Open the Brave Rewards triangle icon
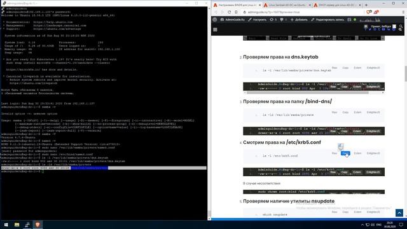Viewport: 407px width, 229px height. tap(376, 12)
